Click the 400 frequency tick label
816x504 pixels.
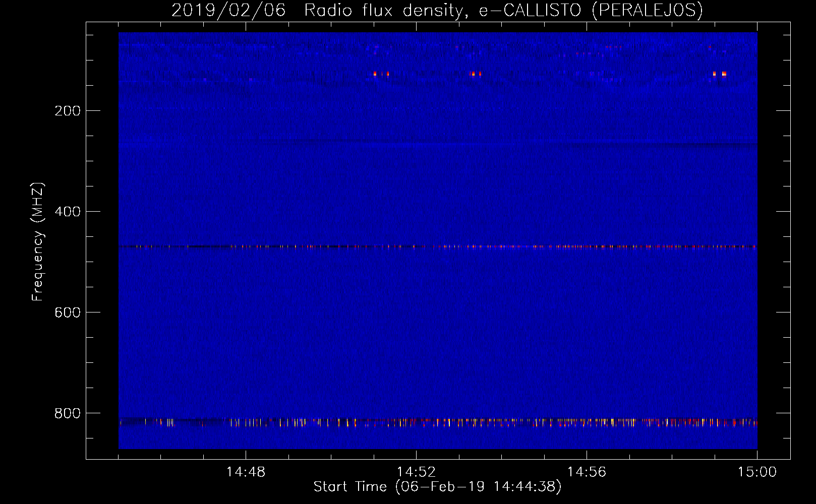point(68,212)
